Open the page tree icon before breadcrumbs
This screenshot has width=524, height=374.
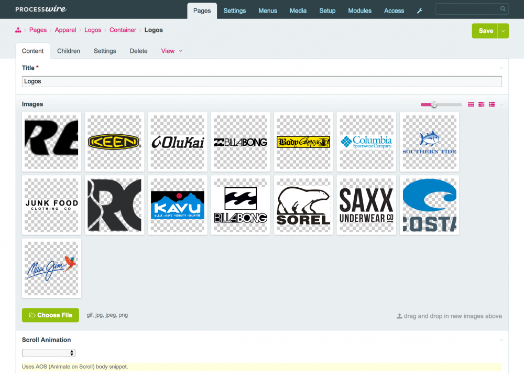point(18,30)
